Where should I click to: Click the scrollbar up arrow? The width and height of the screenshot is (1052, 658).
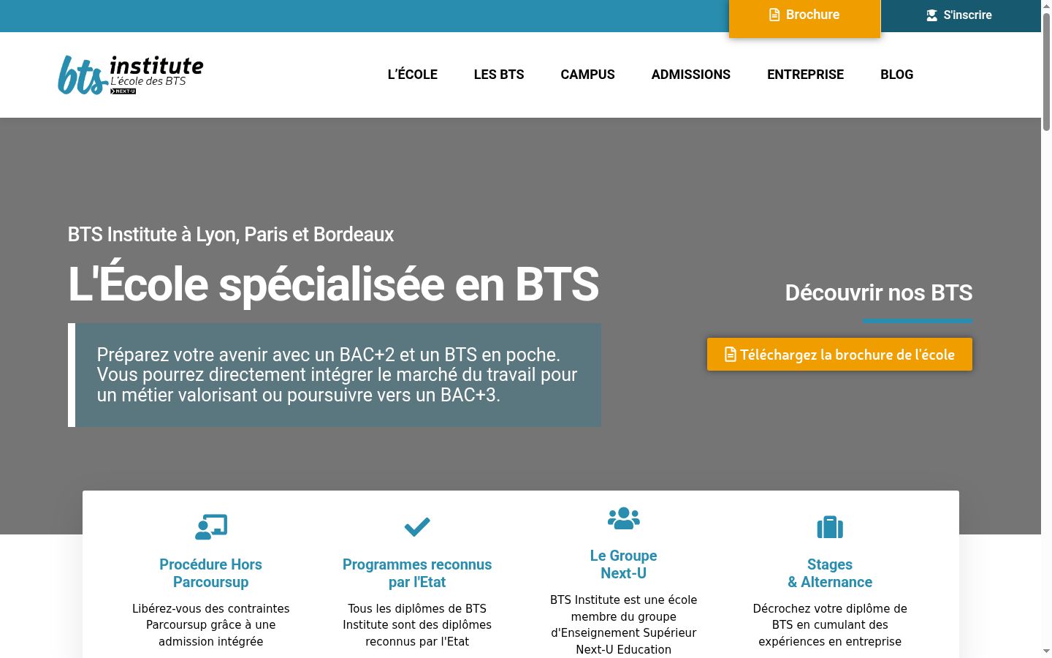tap(1046, 6)
